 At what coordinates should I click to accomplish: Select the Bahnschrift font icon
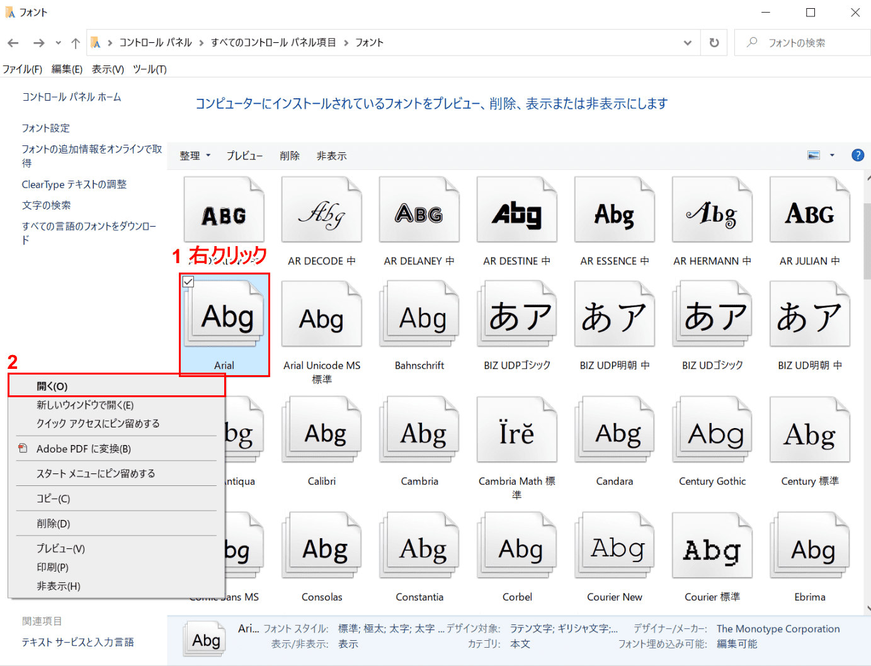[x=419, y=314]
